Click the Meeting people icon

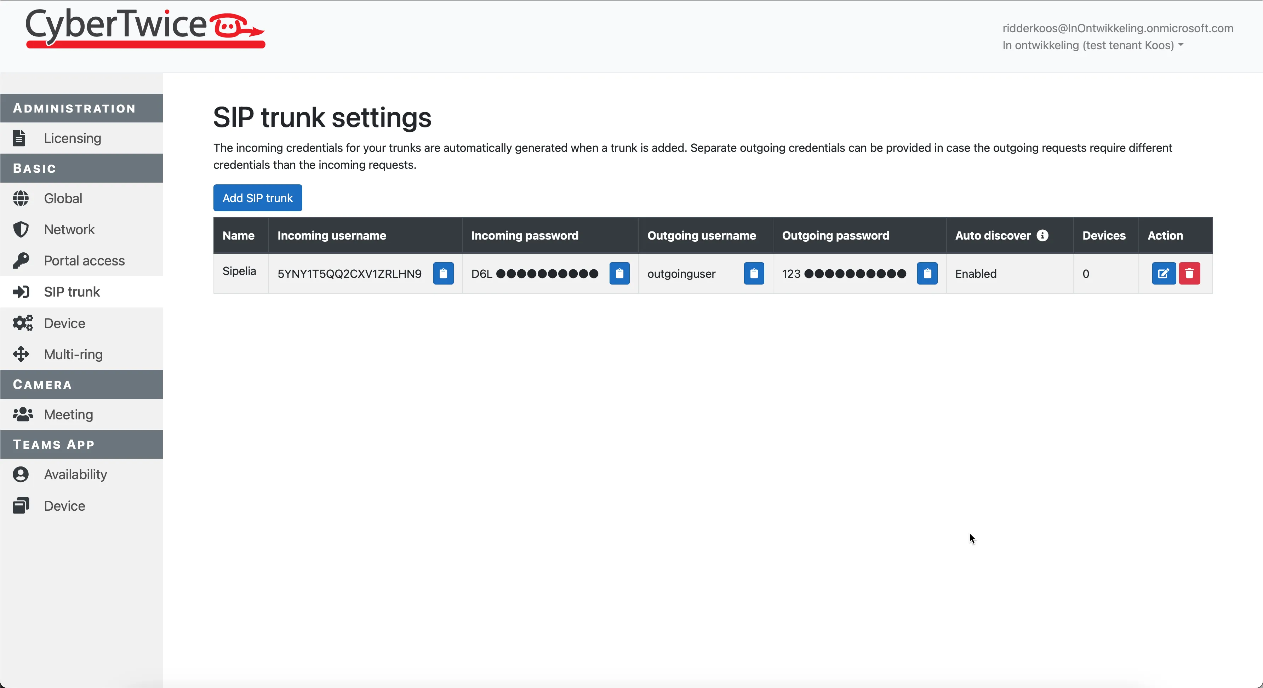(x=23, y=414)
